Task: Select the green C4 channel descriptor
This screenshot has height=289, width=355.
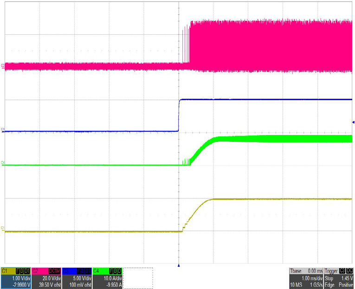Action: (107, 278)
